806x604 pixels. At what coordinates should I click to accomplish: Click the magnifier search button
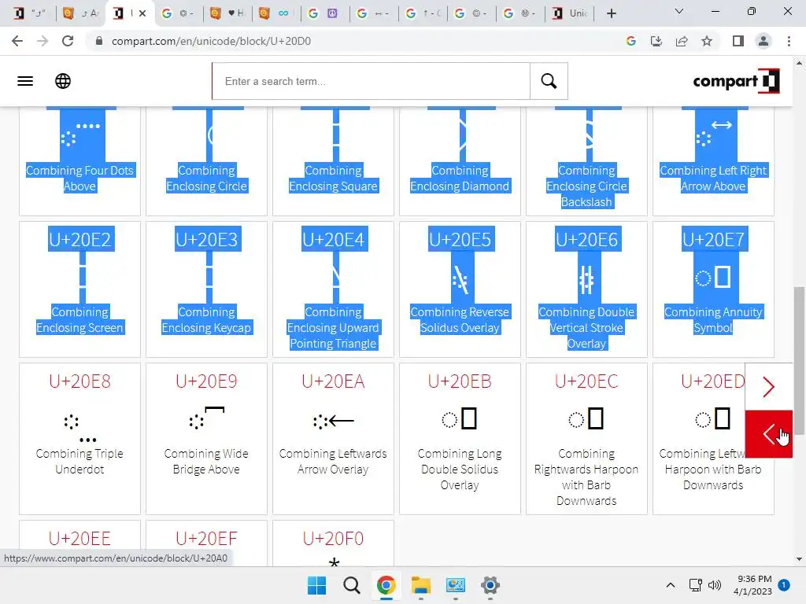(x=549, y=81)
